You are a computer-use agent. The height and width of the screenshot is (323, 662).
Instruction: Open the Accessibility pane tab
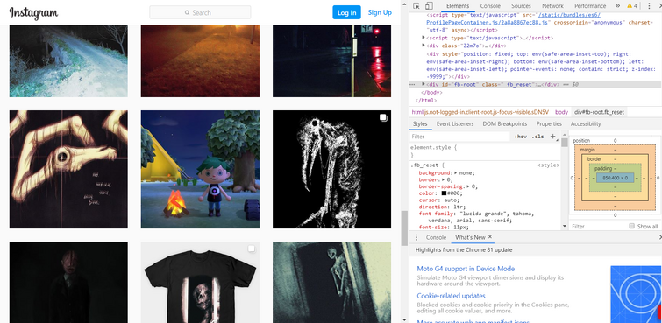586,123
